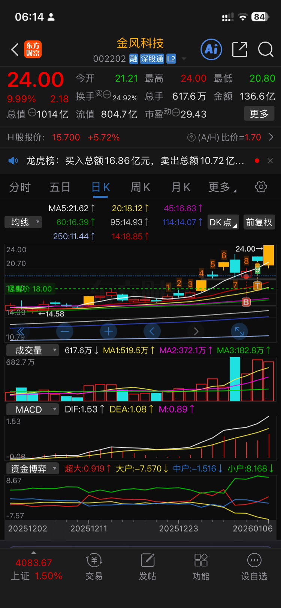The width and height of the screenshot is (281, 608).
Task: Tap 250:11.44 moving average label
Action: (74, 236)
